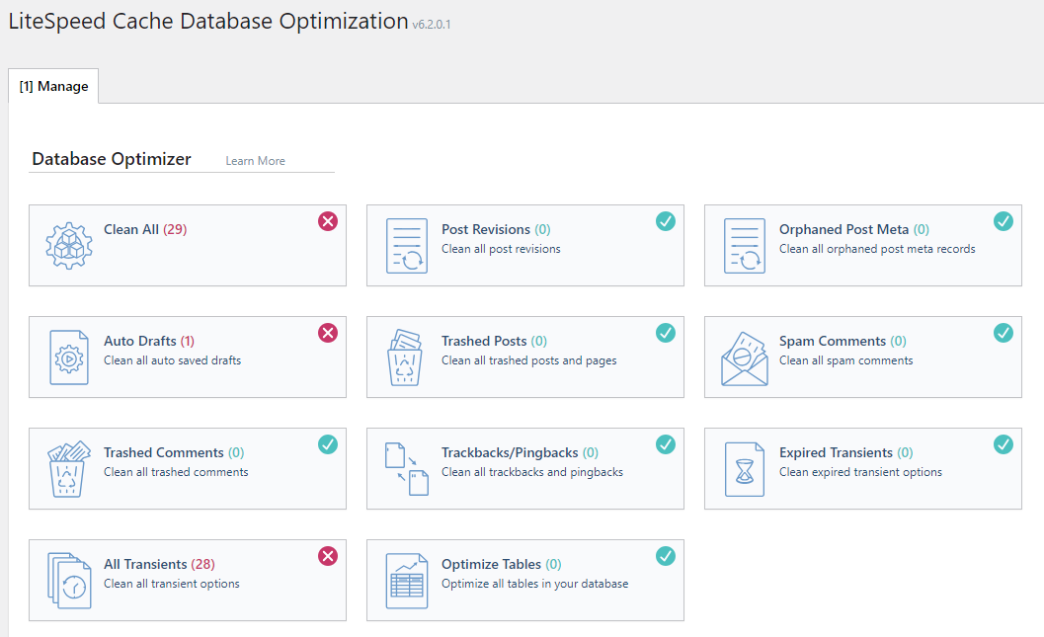Click the green check on Trackbacks/Pingbacks
This screenshot has height=637, width=1044.
(665, 444)
